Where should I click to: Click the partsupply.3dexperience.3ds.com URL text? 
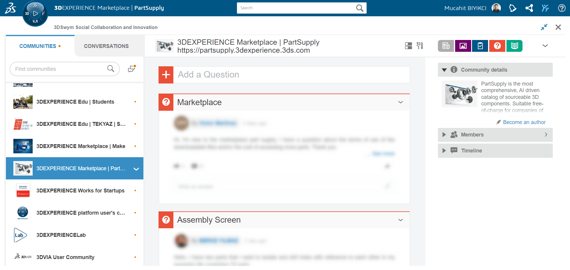click(x=243, y=50)
